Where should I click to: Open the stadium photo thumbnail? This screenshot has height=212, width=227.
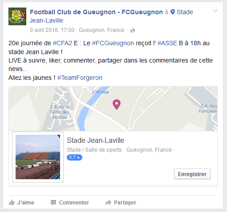coord(38,157)
